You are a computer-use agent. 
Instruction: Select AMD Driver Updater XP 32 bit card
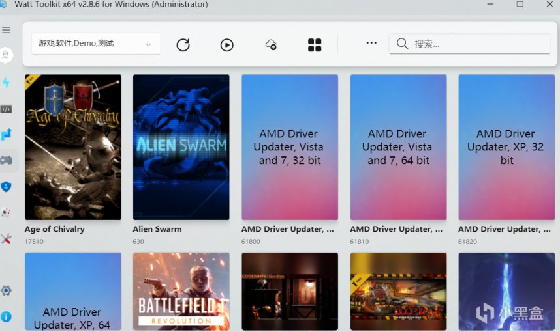point(506,147)
